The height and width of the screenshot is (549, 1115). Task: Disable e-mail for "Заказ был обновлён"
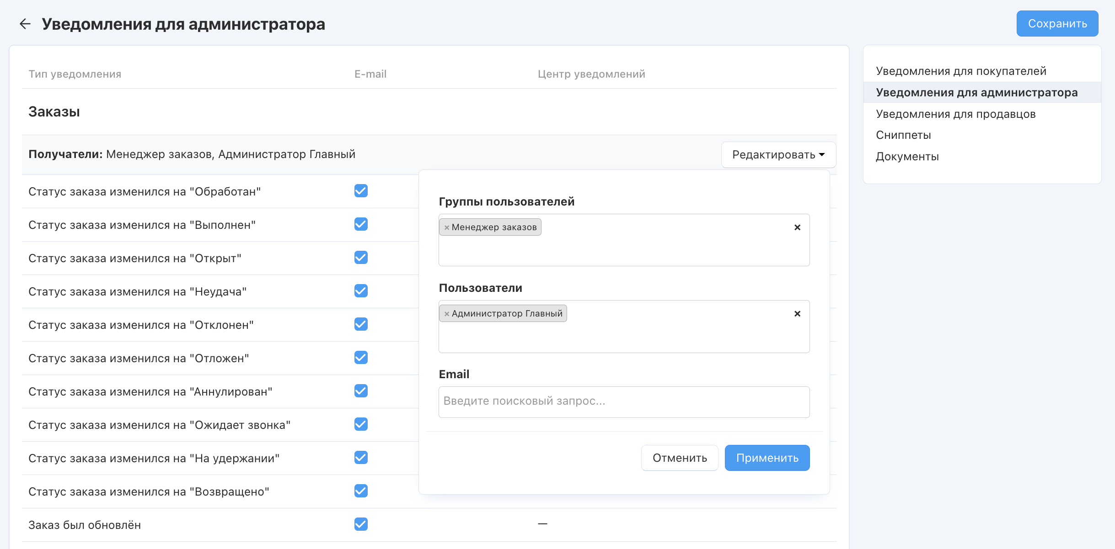coord(361,524)
